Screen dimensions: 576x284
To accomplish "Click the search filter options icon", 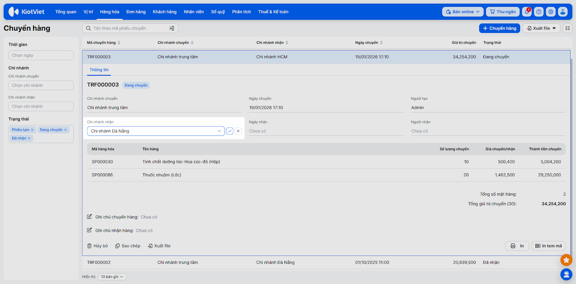I will [172, 28].
